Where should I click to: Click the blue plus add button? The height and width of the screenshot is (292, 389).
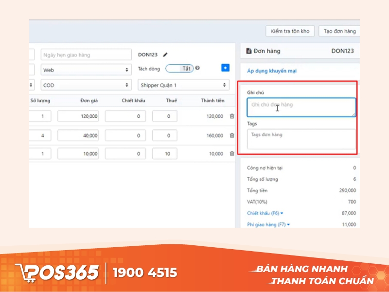click(x=225, y=68)
